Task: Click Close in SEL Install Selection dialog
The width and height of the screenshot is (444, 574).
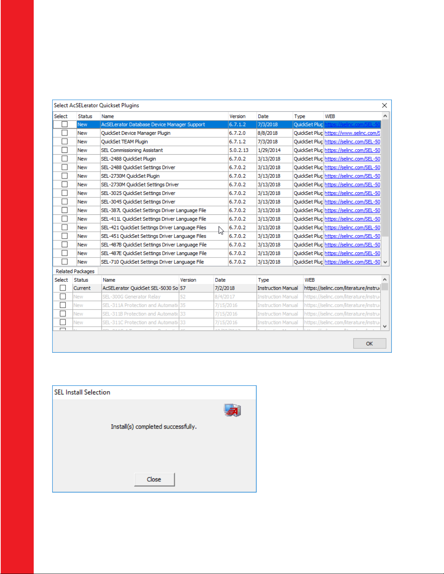Action: [154, 479]
